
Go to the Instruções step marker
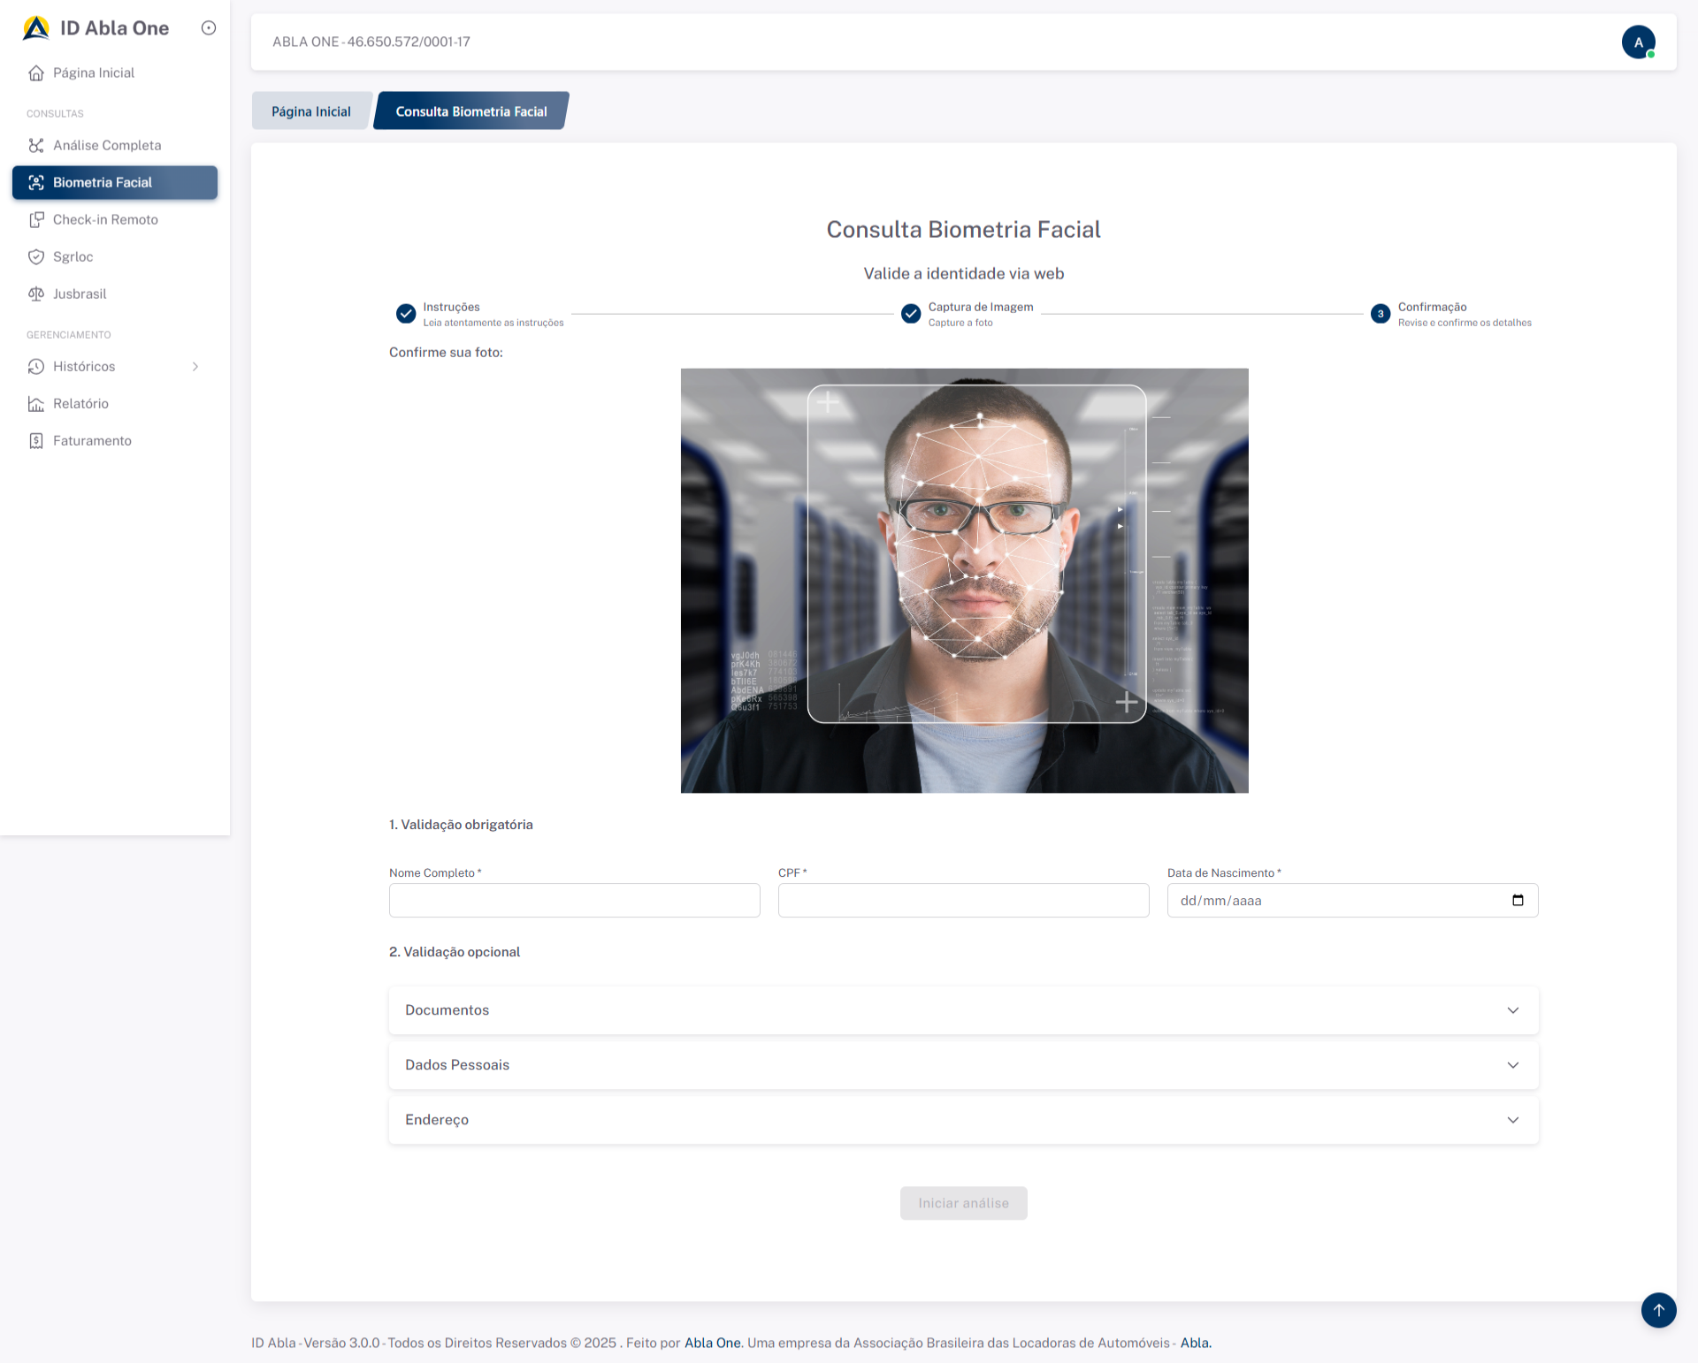pos(406,314)
